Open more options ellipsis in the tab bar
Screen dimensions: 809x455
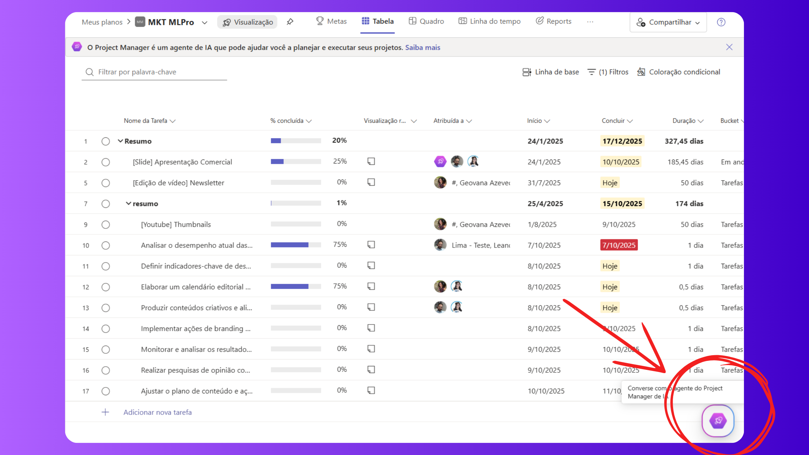pyautogui.click(x=590, y=22)
